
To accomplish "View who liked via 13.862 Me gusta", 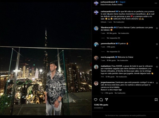I will coord(101,105).
